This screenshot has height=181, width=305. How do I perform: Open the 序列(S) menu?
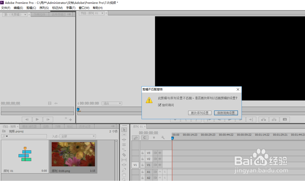[44, 8]
